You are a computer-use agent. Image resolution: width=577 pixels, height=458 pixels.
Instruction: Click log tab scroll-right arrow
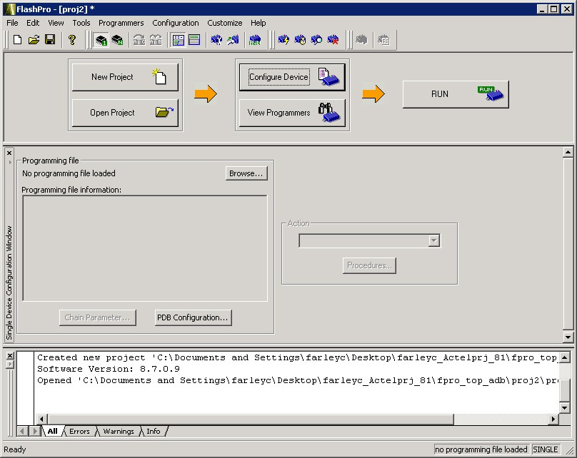pos(35,431)
